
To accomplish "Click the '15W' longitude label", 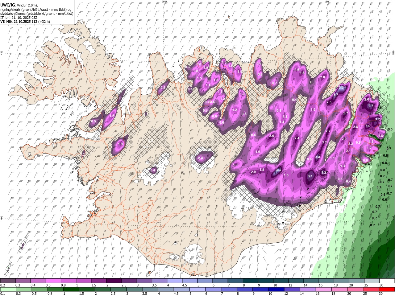I will point(327,2).
